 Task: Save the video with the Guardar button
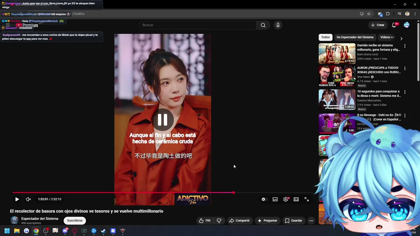pos(294,221)
